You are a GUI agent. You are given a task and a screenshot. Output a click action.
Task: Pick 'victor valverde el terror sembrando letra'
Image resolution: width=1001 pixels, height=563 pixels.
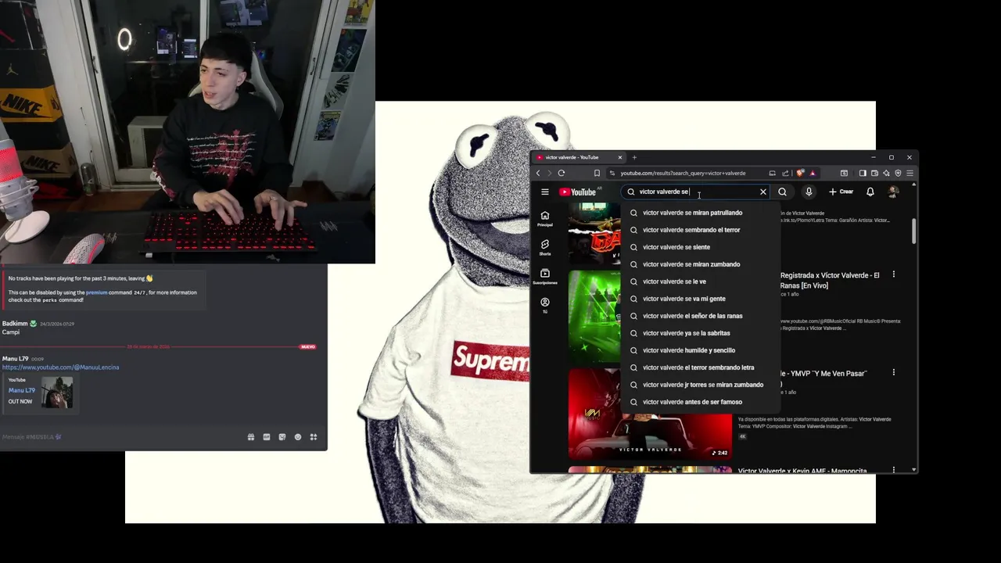point(701,368)
